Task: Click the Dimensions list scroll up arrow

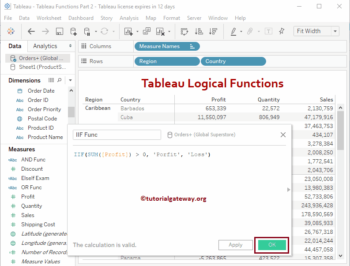Action: point(71,90)
